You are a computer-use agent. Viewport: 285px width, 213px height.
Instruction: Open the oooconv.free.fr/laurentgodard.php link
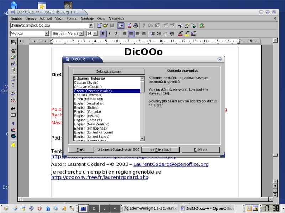pyautogui.click(x=100, y=177)
